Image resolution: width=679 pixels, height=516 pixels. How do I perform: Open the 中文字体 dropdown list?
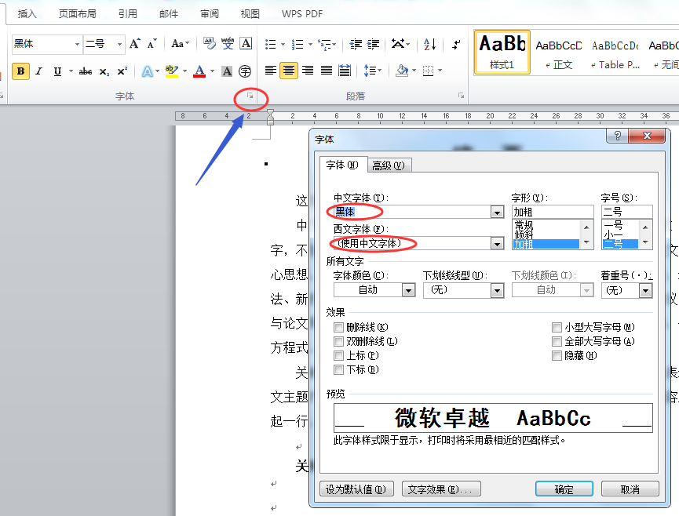tap(496, 212)
